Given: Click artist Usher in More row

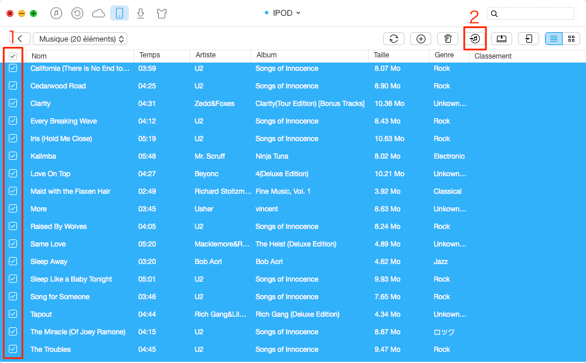Looking at the screenshot, I should click(204, 209).
